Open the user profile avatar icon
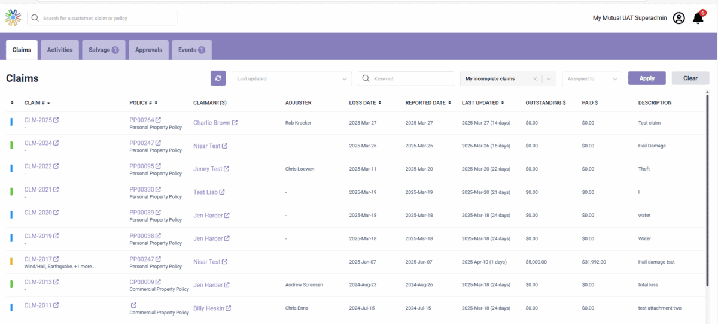 (679, 18)
